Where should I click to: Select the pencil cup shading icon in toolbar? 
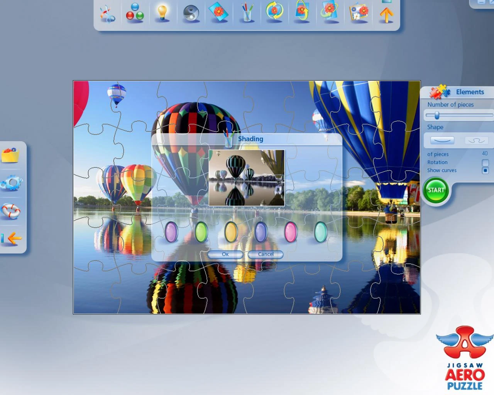pyautogui.click(x=247, y=12)
